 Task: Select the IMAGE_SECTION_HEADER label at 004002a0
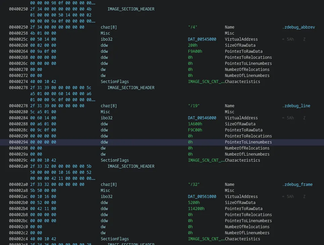pyautogui.click(x=131, y=166)
